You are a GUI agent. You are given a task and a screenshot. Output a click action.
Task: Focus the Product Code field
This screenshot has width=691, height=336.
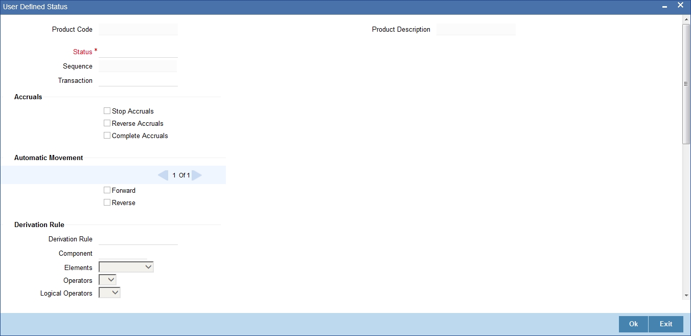pos(138,29)
